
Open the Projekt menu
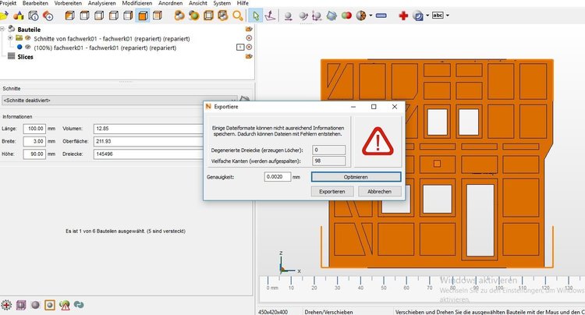pyautogui.click(x=8, y=3)
